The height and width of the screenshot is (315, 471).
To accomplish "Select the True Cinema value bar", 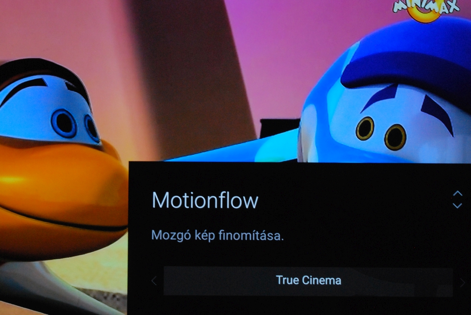I will [308, 281].
